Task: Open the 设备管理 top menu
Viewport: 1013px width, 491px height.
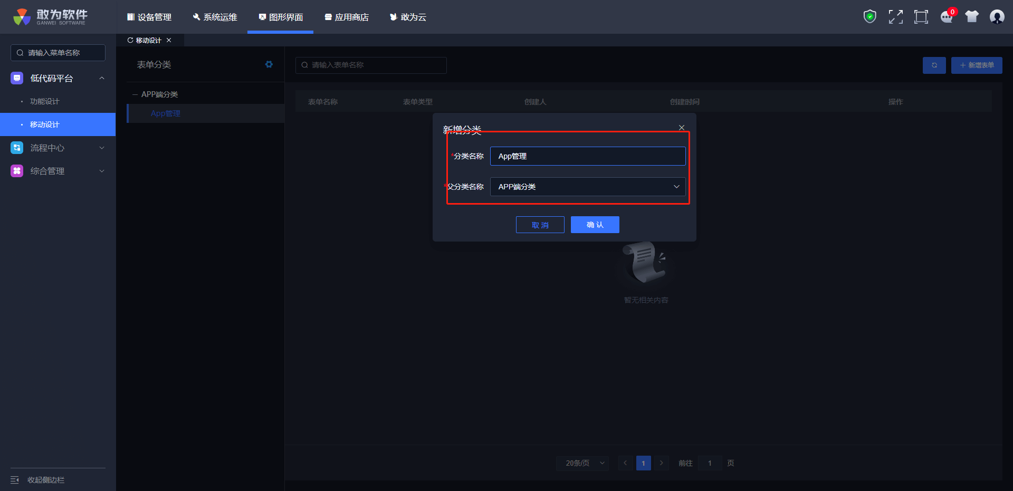Action: pos(149,17)
